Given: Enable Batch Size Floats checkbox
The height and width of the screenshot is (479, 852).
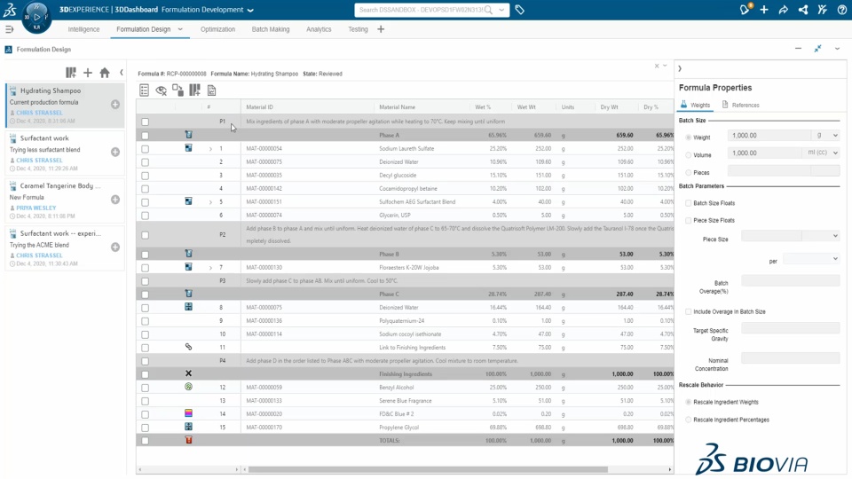Looking at the screenshot, I should click(x=689, y=203).
